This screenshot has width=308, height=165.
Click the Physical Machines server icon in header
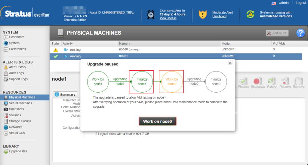[60, 33]
